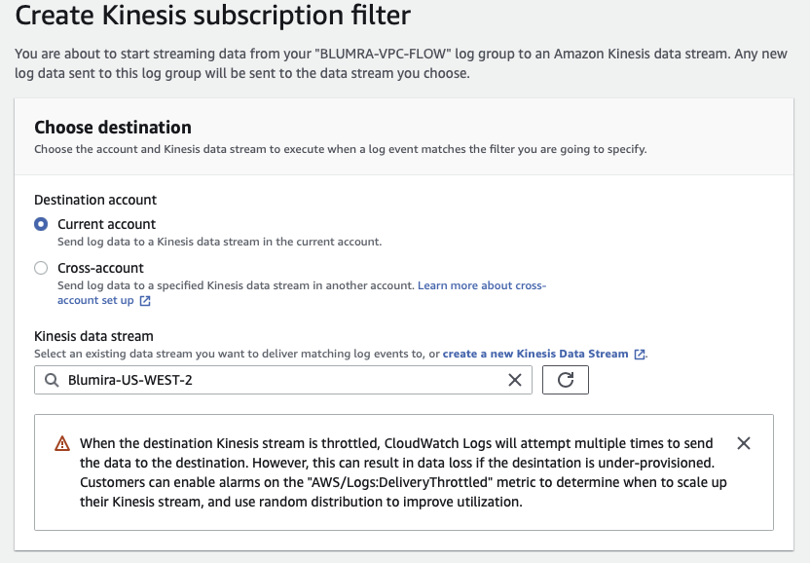Focus the Kinesis data stream search field
810x563 pixels.
283,380
